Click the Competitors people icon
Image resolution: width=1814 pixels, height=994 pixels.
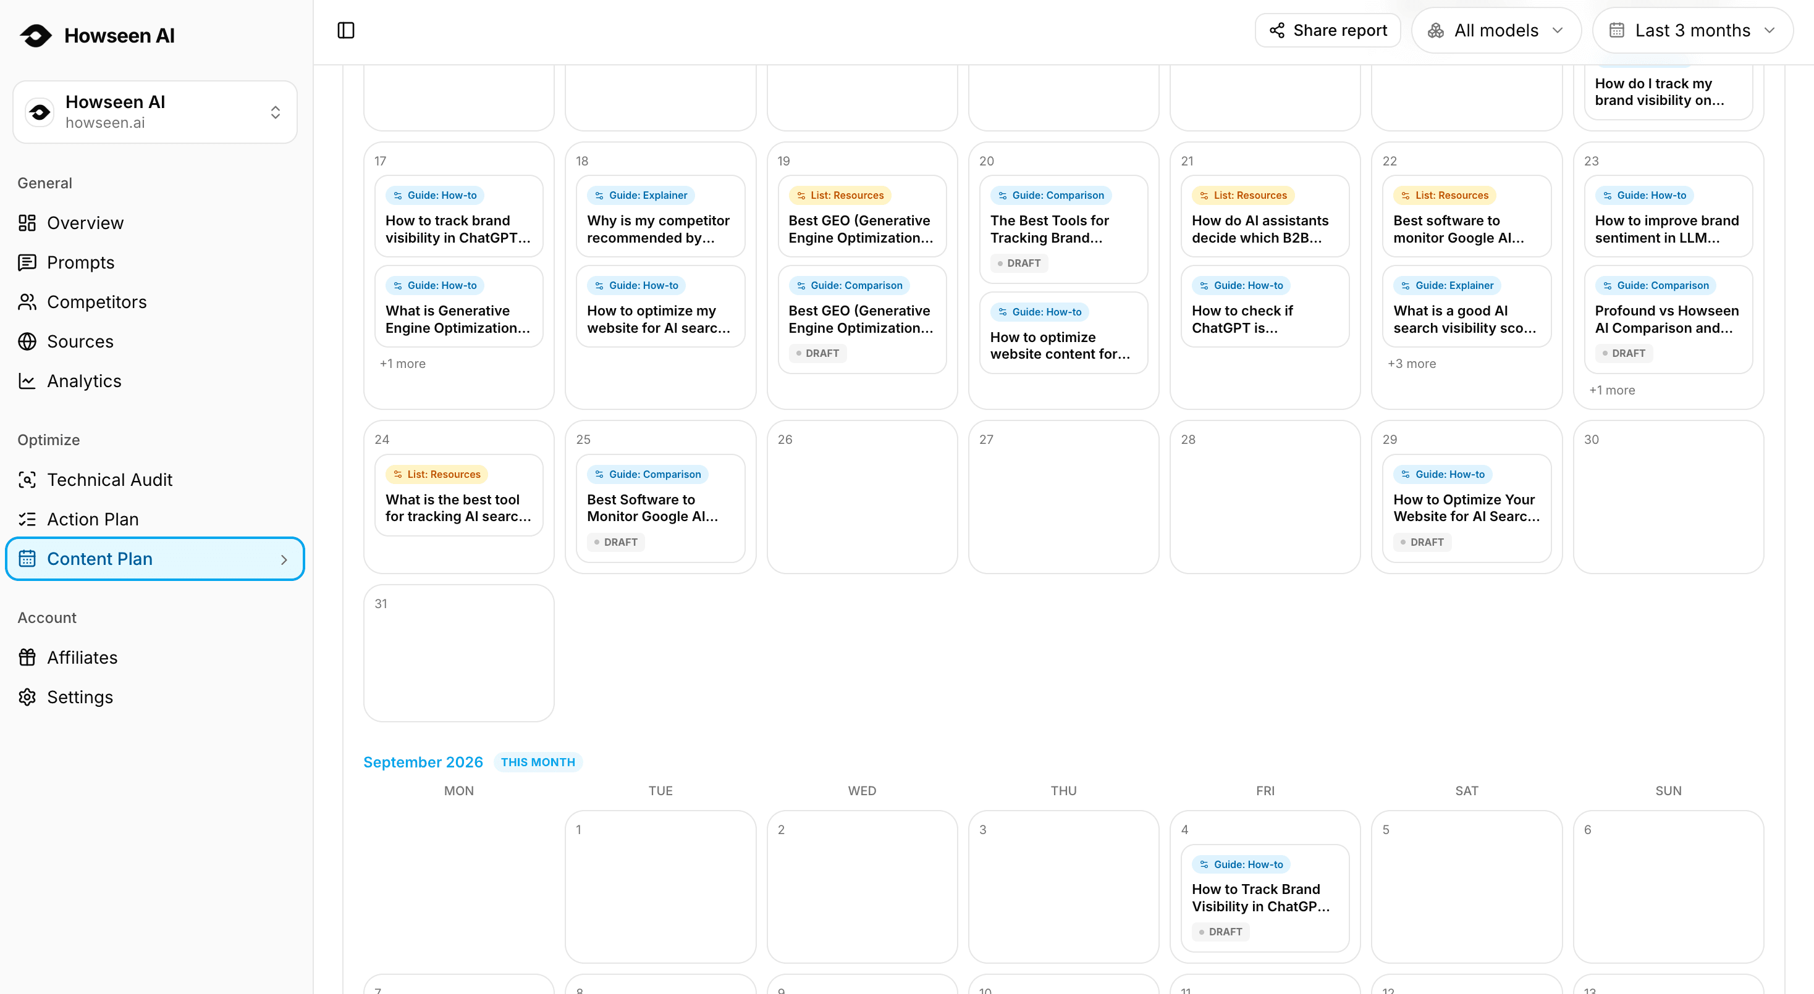[27, 302]
